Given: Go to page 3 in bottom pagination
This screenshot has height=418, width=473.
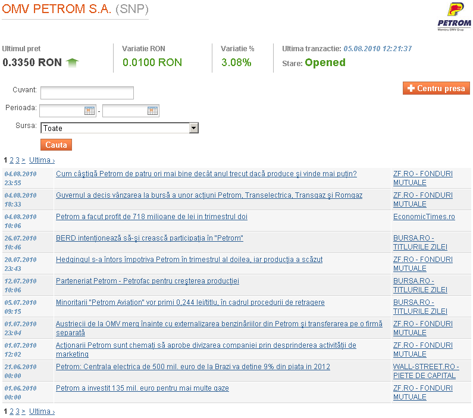Looking at the screenshot, I should [x=17, y=411].
